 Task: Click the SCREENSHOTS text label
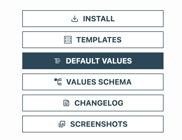point(99,124)
